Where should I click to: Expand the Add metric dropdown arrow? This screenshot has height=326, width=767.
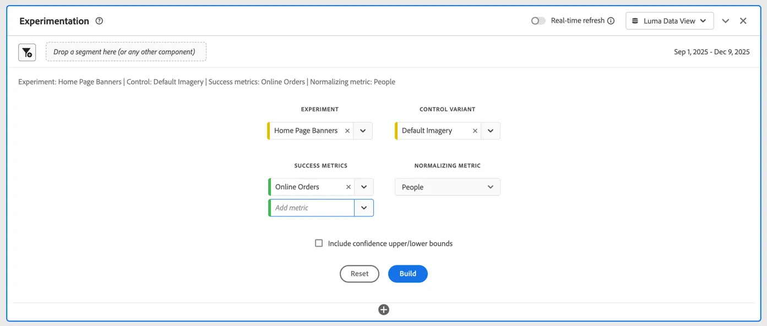pyautogui.click(x=364, y=208)
